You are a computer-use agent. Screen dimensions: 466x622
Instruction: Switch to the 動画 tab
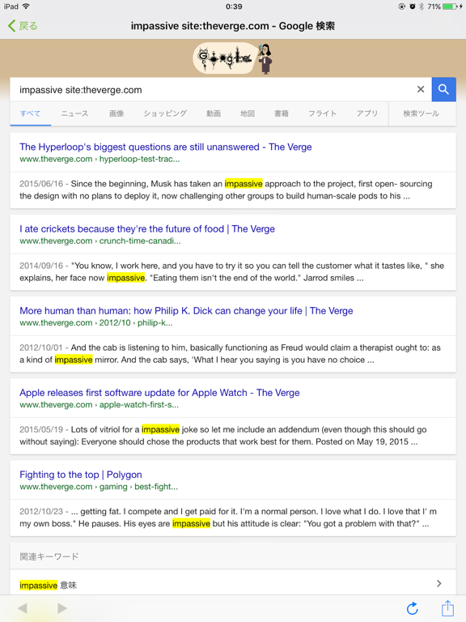[214, 113]
